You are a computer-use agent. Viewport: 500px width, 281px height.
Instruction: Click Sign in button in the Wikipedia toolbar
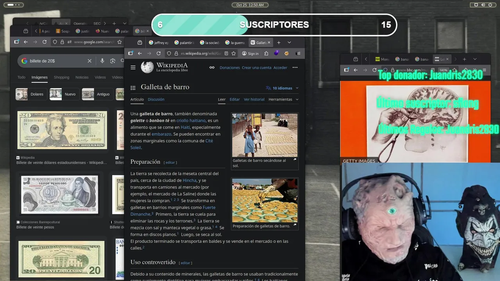point(250,53)
